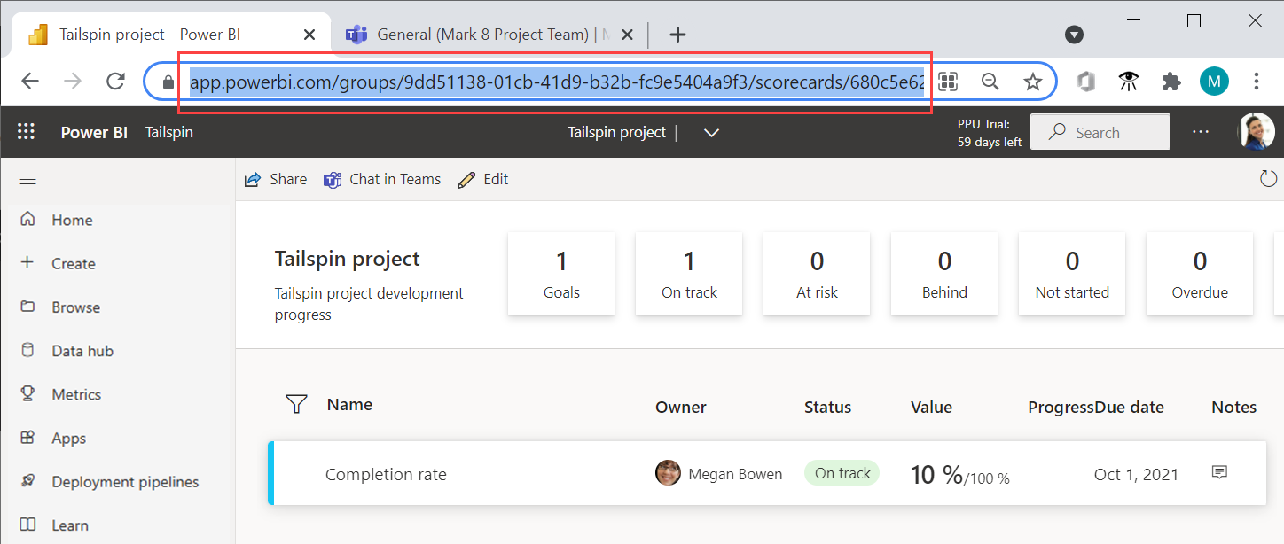Screen dimensions: 1284x544
Task: Open Browse in the sidebar
Action: (x=75, y=307)
